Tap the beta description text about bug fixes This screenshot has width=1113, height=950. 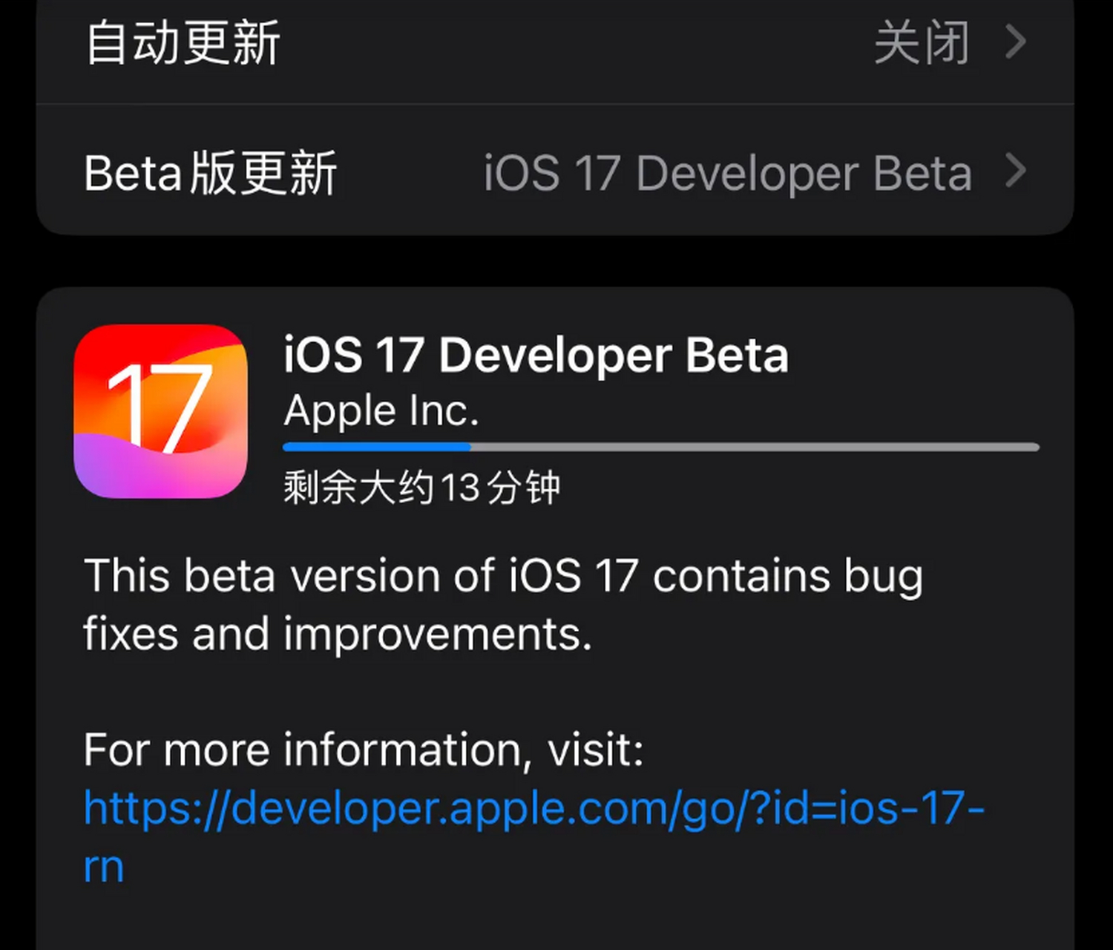pos(503,603)
